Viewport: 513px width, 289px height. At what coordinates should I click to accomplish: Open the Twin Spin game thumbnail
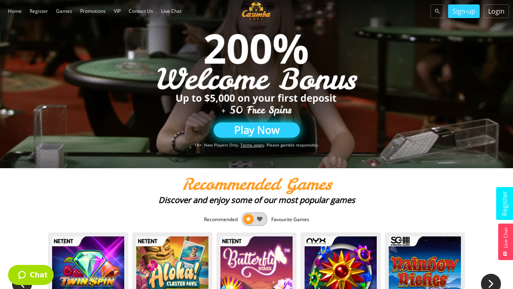[x=88, y=263]
